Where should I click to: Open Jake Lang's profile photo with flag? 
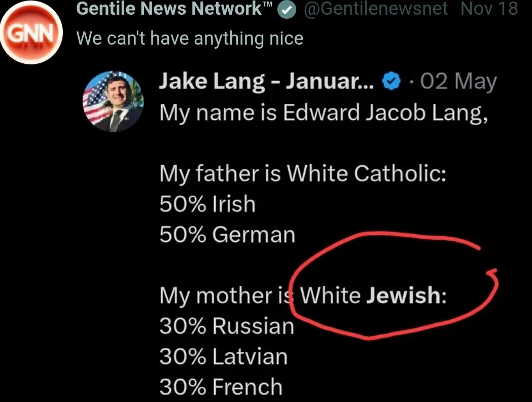click(x=114, y=101)
